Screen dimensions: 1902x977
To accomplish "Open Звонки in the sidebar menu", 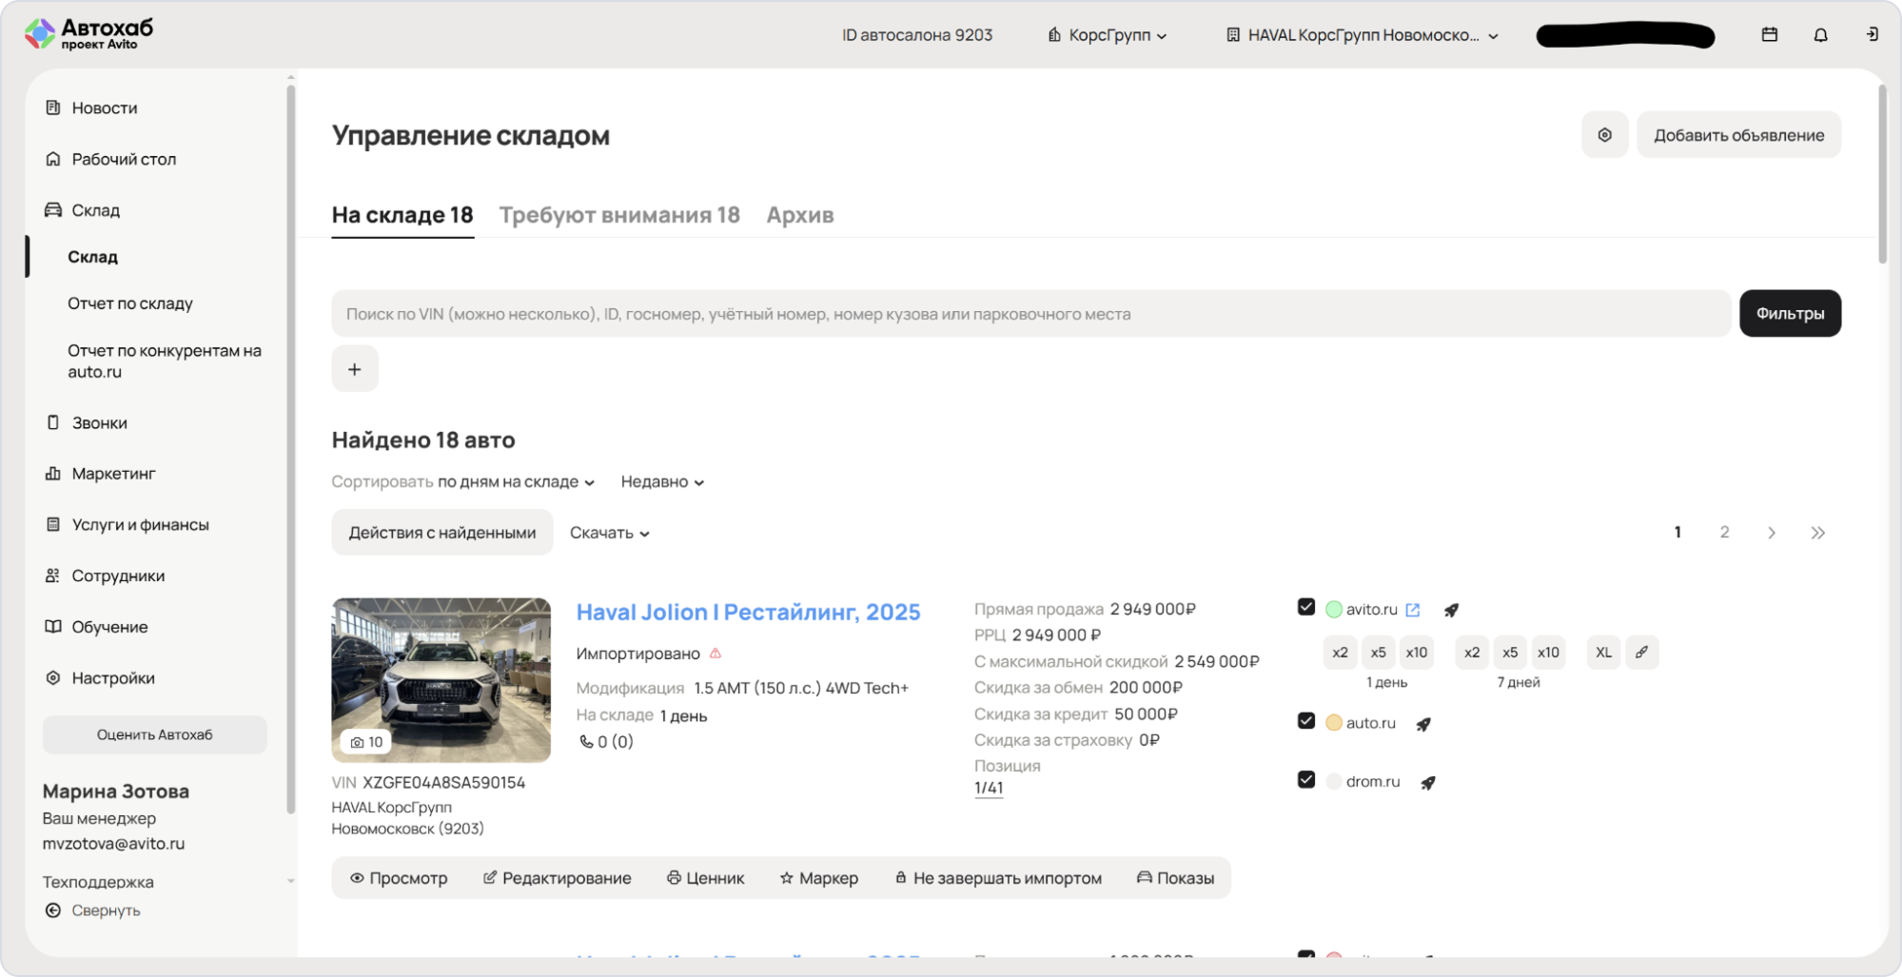I will (x=99, y=422).
